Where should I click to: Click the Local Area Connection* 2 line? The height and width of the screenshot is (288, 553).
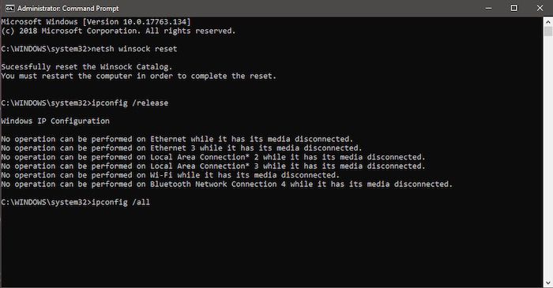pyautogui.click(x=213, y=157)
